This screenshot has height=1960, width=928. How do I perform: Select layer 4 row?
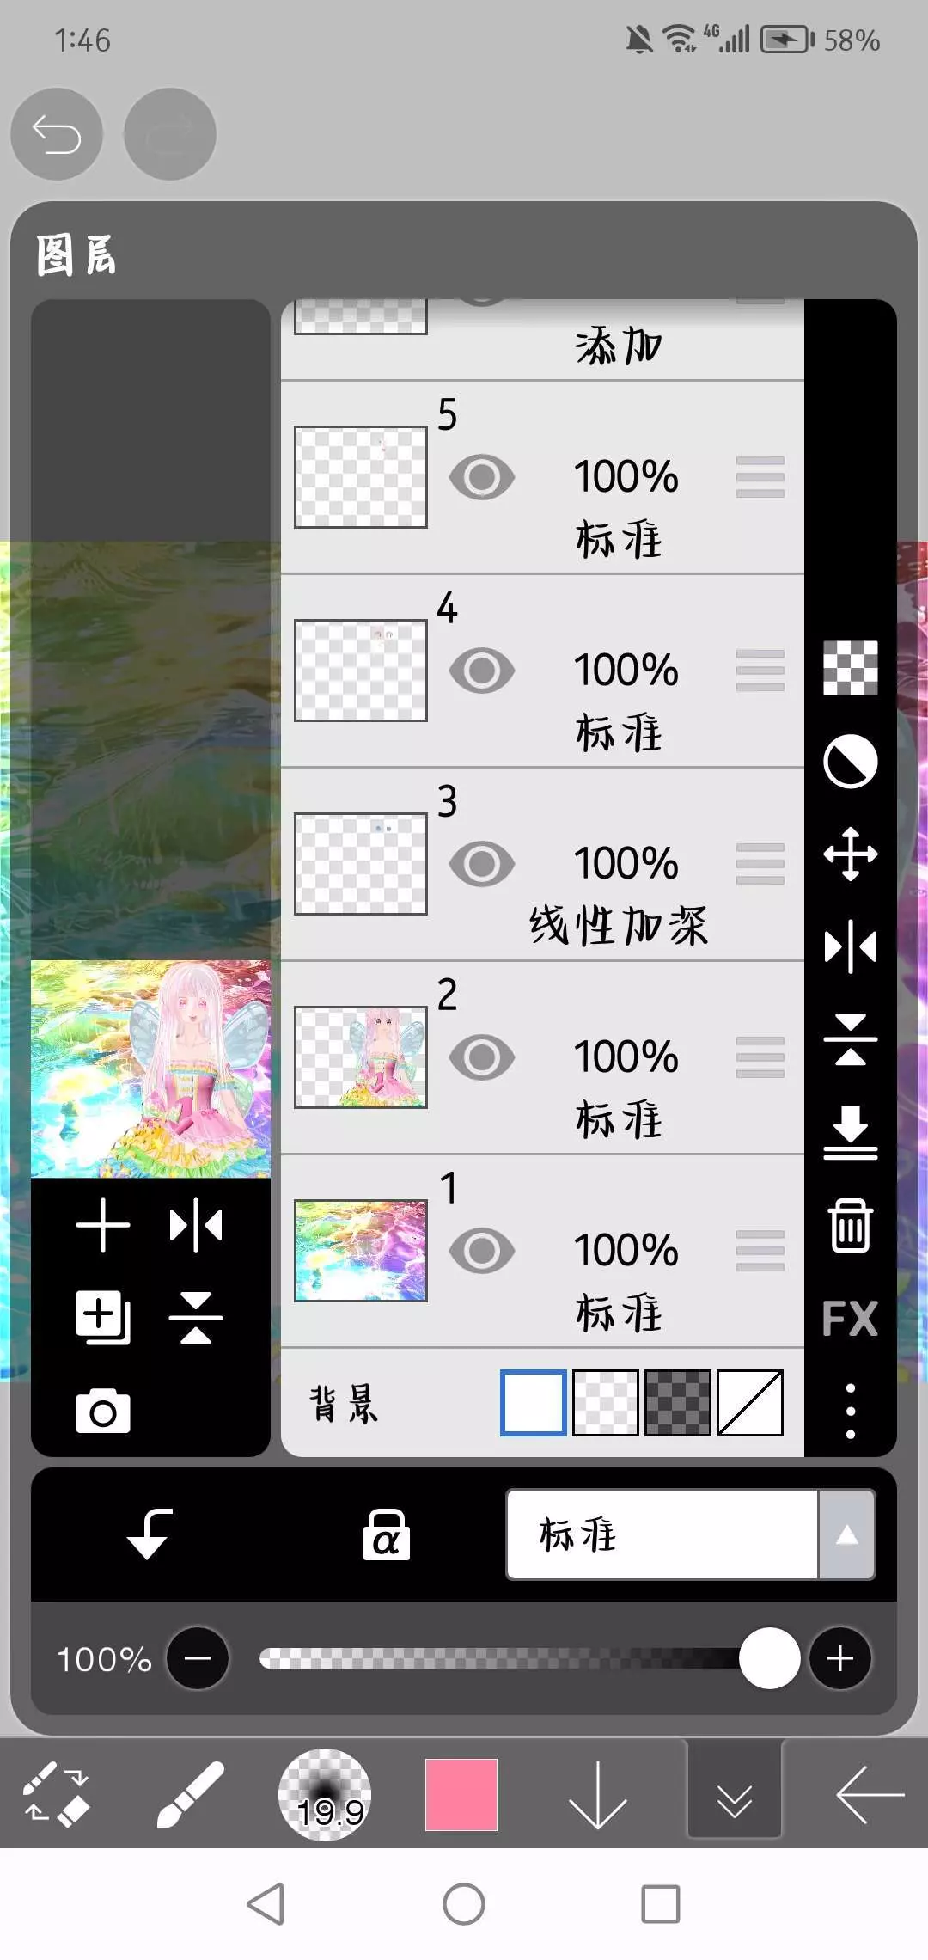(x=542, y=671)
